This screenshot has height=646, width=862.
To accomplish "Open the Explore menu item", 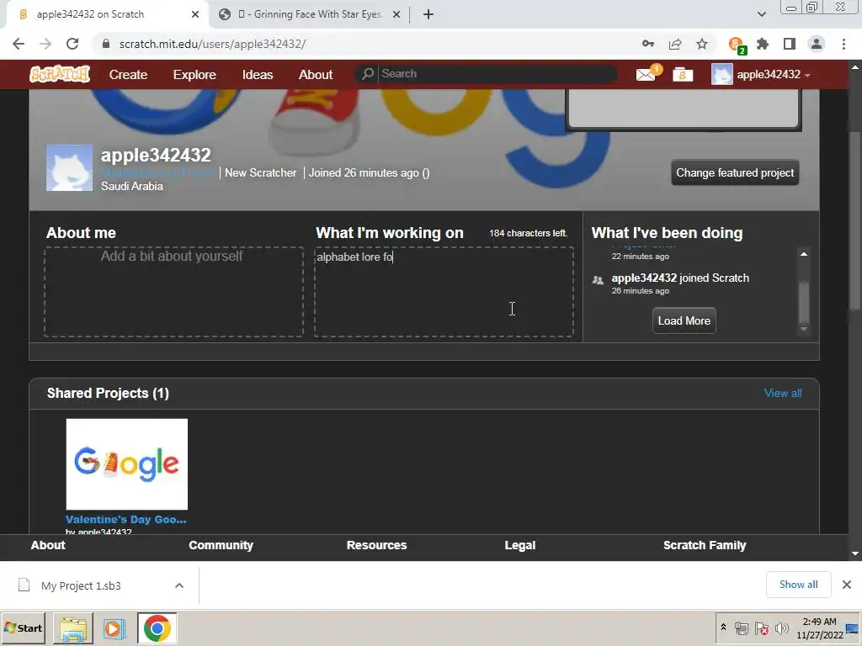I will coord(194,74).
